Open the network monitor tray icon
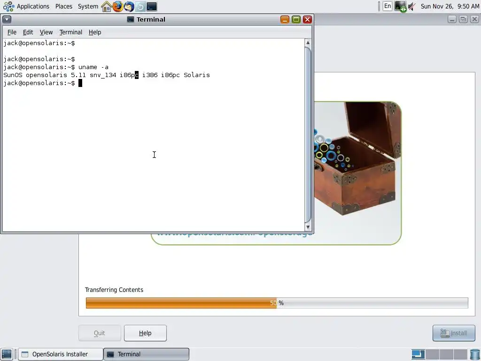Screen dimensions: 481x361 (x=400, y=7)
